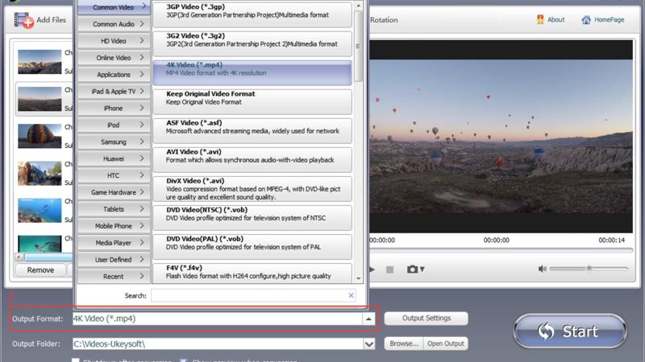Select the Online Video category

coord(114,57)
